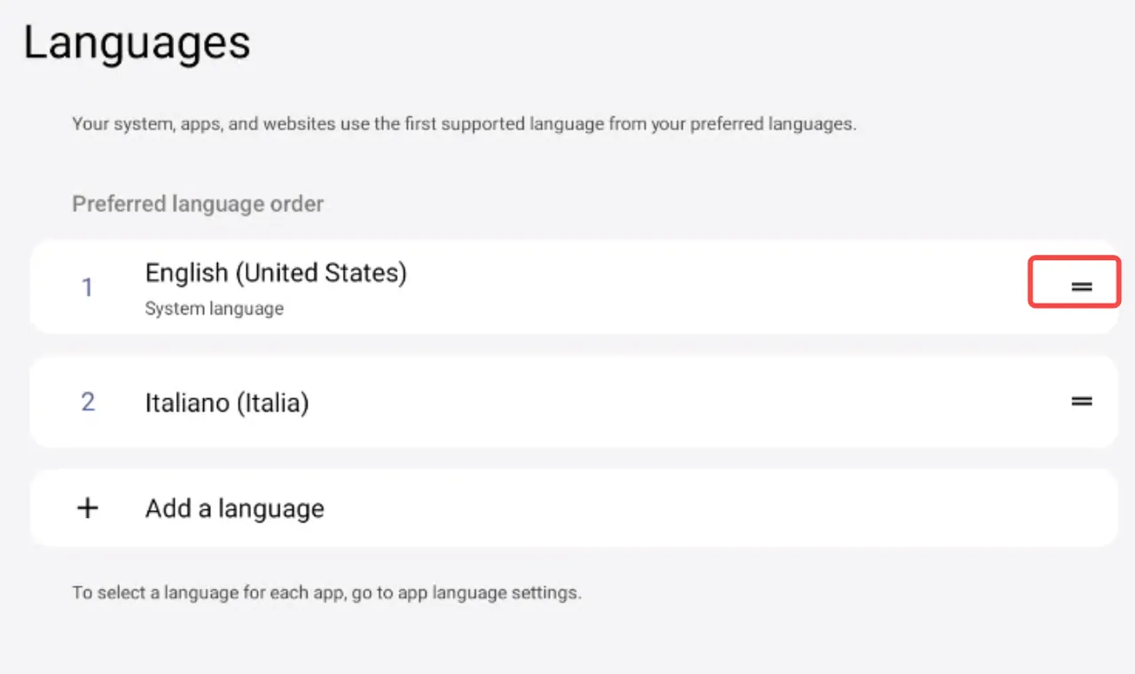Viewport: 1135px width, 674px height.
Task: Click the number 1 rank in the language list
Action: tap(87, 287)
